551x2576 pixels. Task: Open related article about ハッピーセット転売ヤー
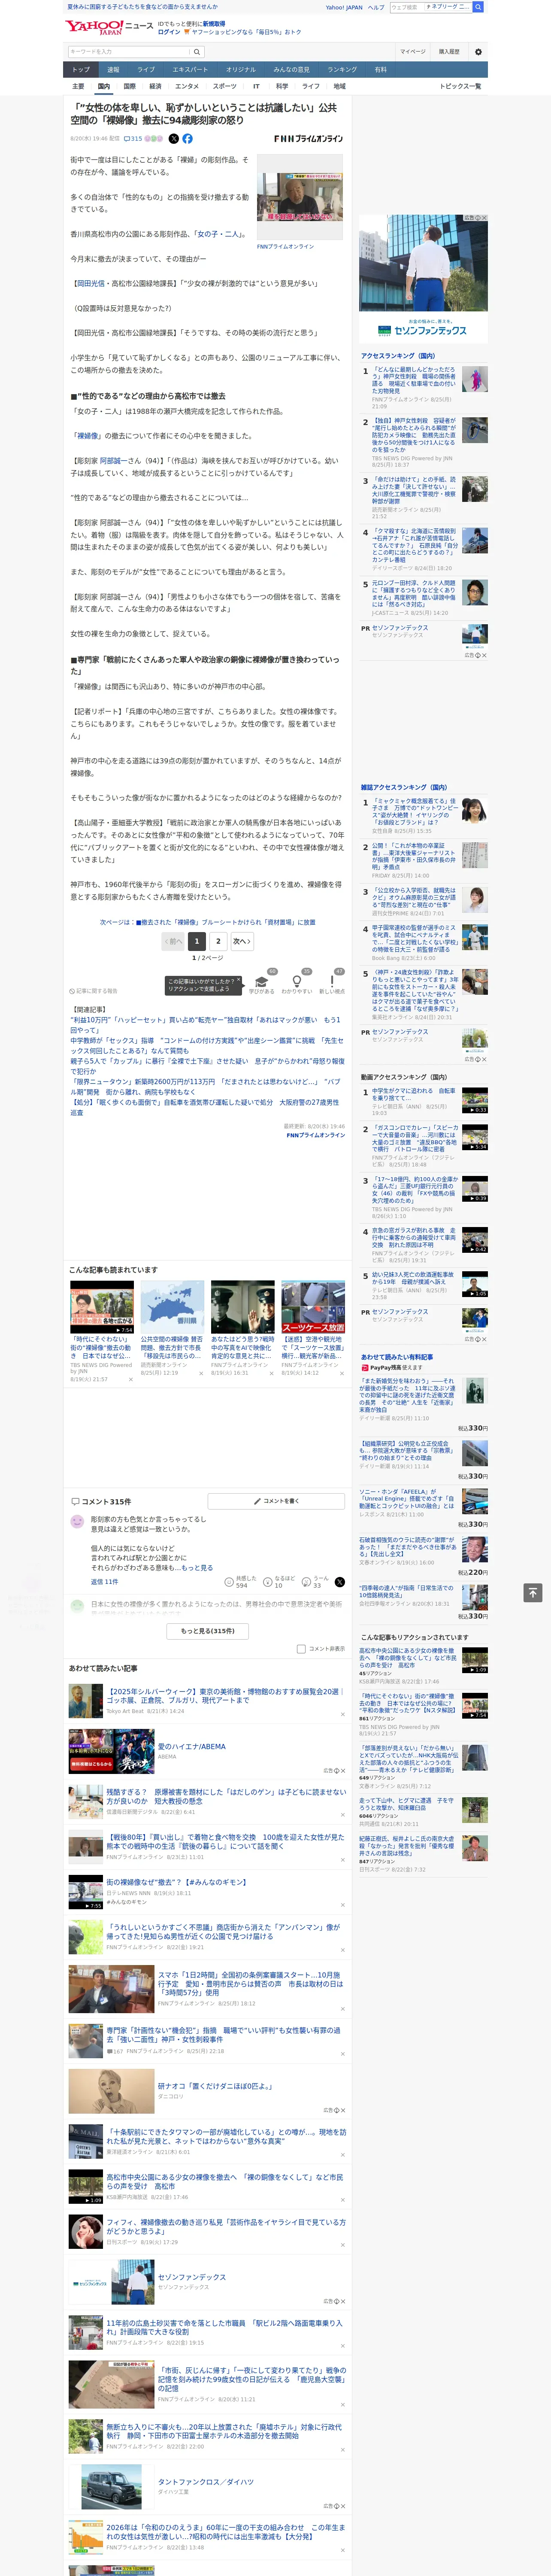click(205, 1025)
